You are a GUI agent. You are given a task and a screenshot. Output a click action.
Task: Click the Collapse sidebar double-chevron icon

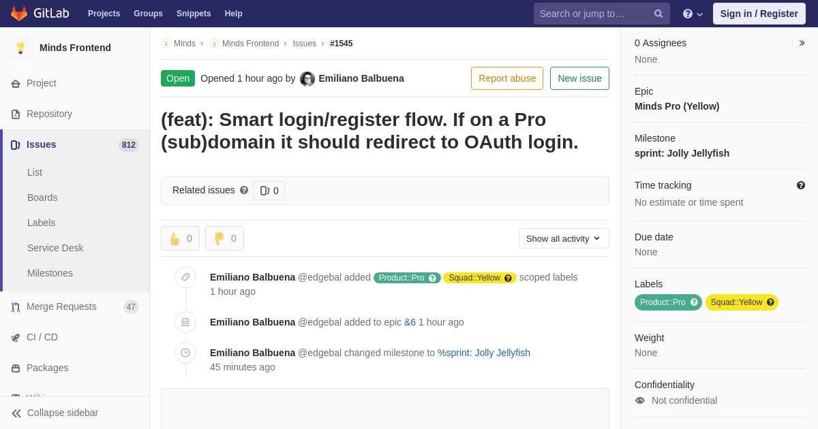click(x=16, y=413)
